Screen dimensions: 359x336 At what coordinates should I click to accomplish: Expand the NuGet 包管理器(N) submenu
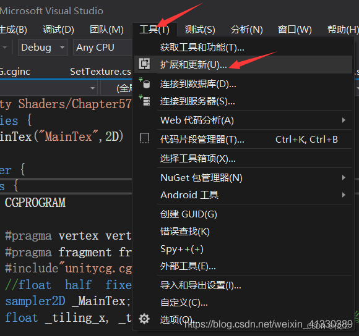(243, 178)
